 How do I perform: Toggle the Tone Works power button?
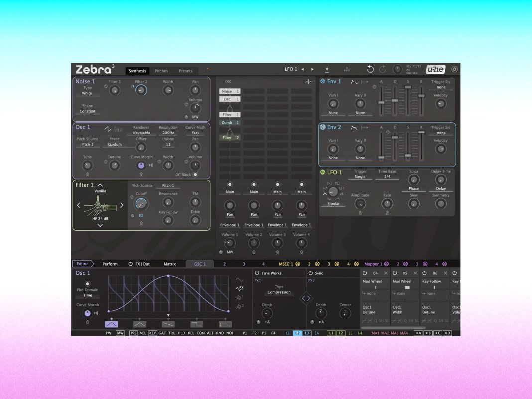pos(256,273)
